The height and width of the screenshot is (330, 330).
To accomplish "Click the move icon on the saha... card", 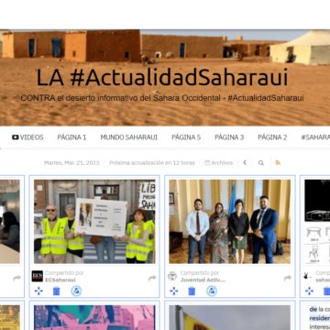I will pyautogui.click(x=309, y=291).
